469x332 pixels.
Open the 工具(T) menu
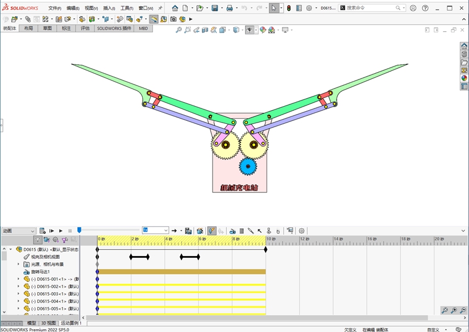126,9
